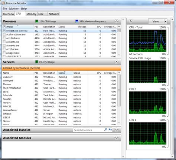Click the CPU 1 graph
Screen dimensions: 176x160
point(147,133)
